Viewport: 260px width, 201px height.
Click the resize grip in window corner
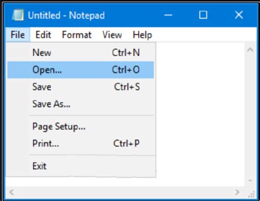pyautogui.click(x=251, y=194)
